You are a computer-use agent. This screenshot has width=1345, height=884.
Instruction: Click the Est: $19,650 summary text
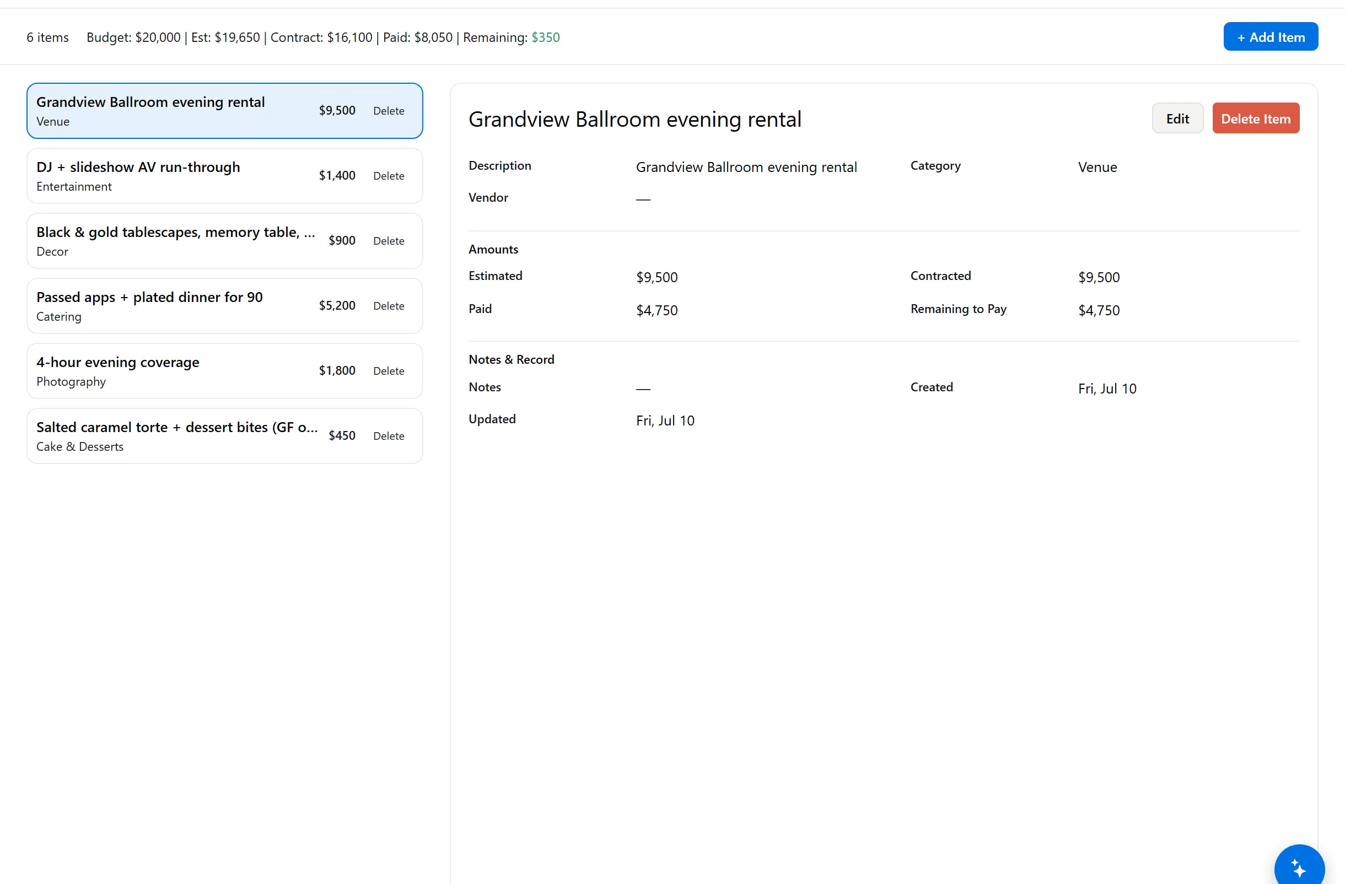click(x=225, y=37)
